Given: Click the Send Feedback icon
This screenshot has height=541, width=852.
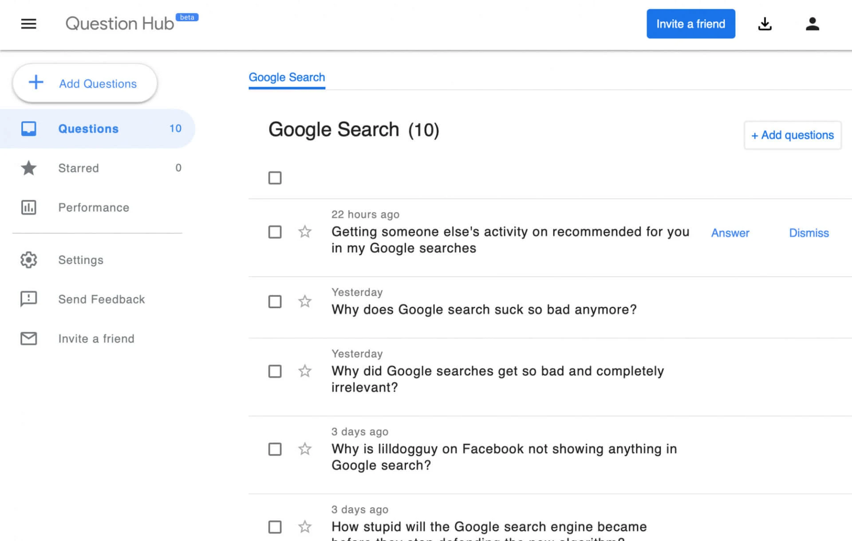Looking at the screenshot, I should 28,299.
